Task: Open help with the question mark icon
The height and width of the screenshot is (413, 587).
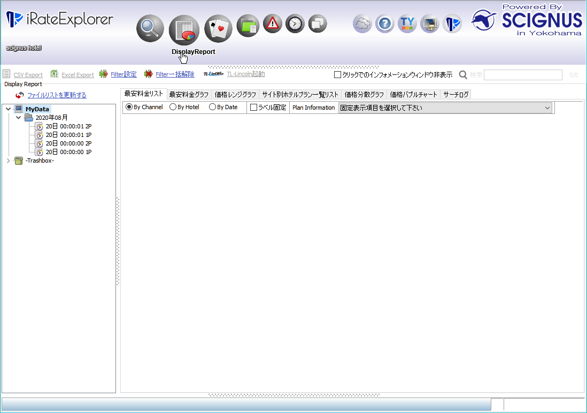Action: [x=385, y=24]
